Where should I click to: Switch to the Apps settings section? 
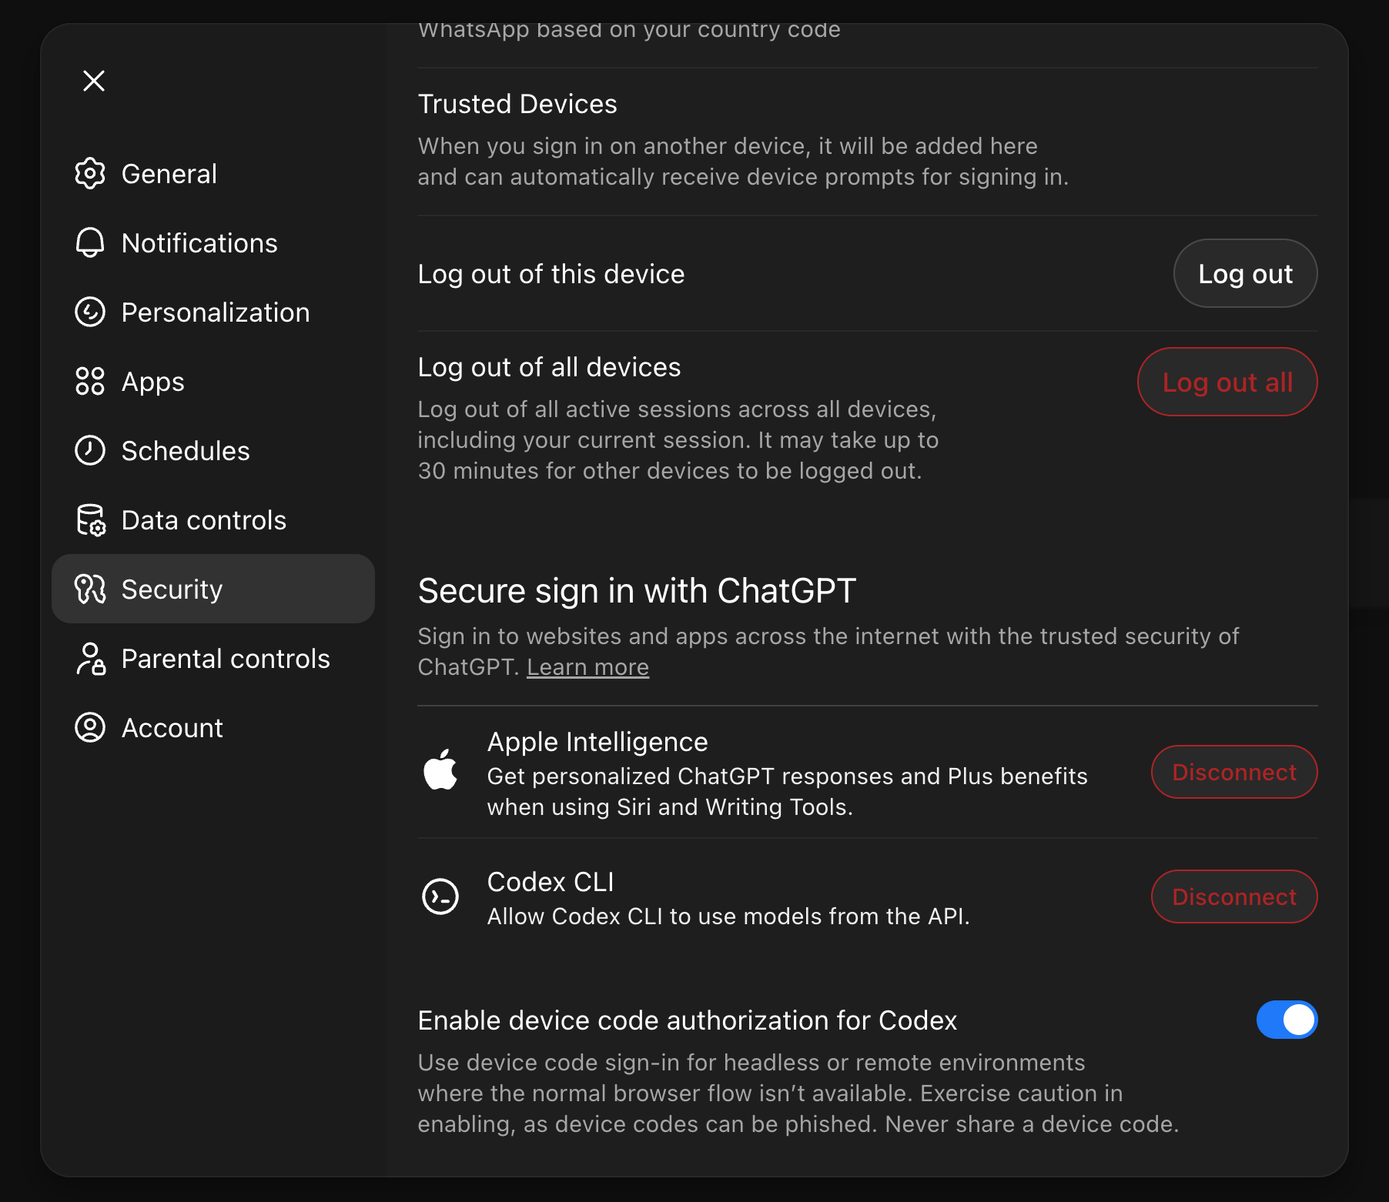[x=152, y=381]
